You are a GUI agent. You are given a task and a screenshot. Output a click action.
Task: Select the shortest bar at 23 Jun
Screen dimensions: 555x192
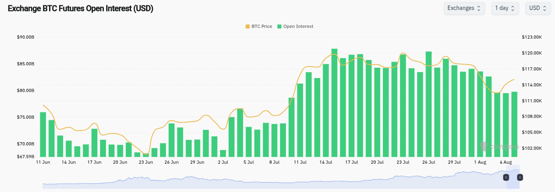[x=146, y=155]
